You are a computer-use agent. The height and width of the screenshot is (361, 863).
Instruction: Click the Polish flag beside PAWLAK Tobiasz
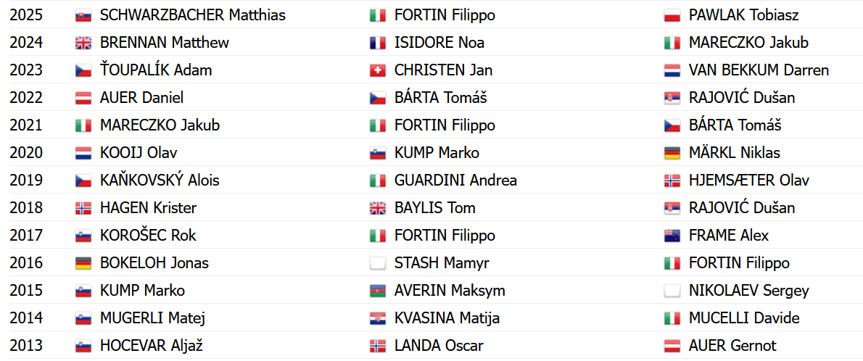(x=672, y=15)
